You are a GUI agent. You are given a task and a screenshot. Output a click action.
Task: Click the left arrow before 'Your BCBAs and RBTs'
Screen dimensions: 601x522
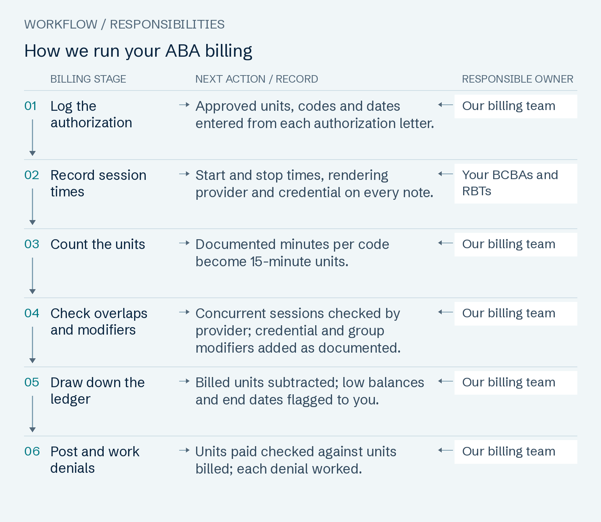click(x=445, y=174)
